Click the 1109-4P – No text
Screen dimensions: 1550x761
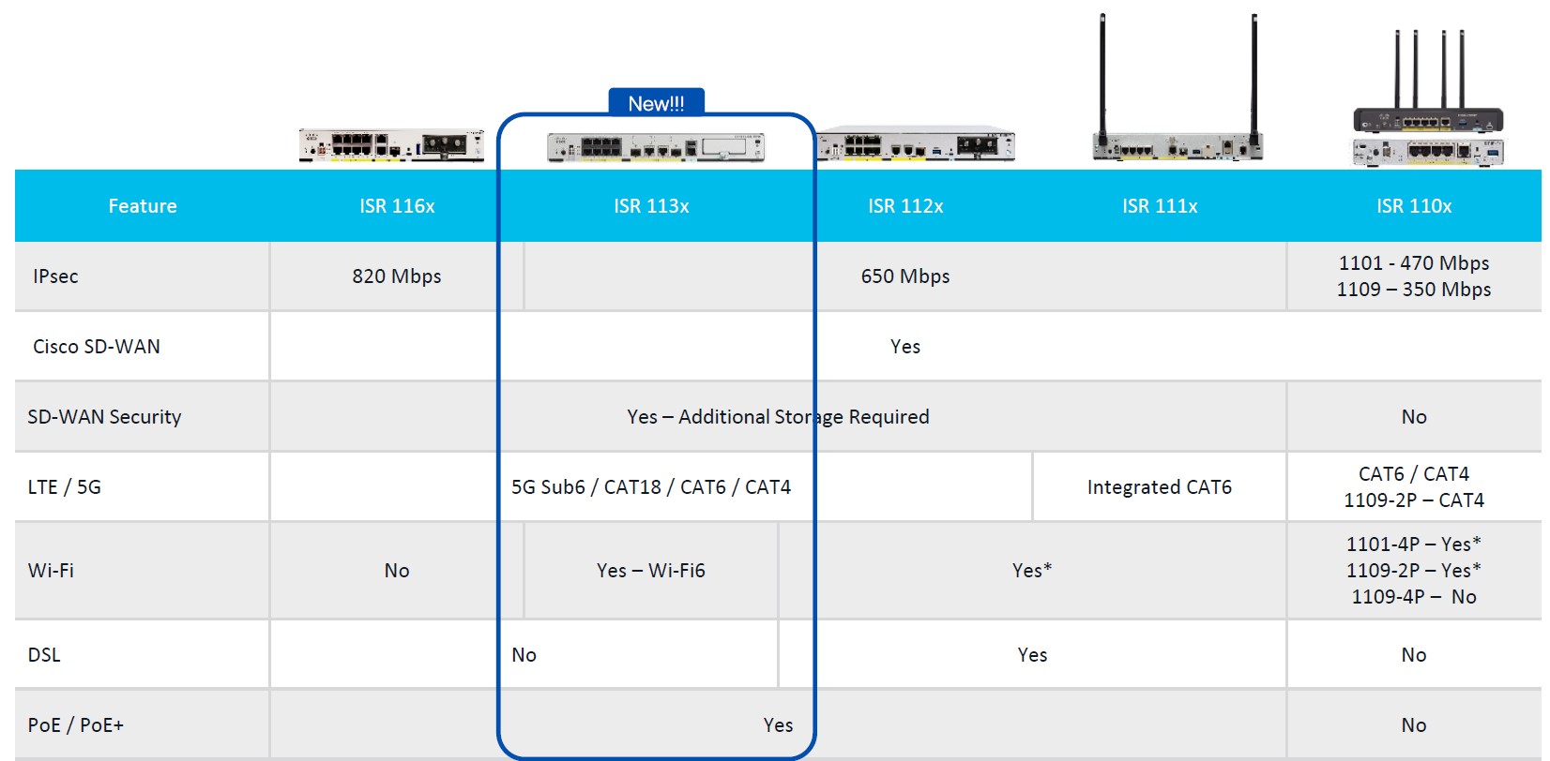pos(1414,597)
